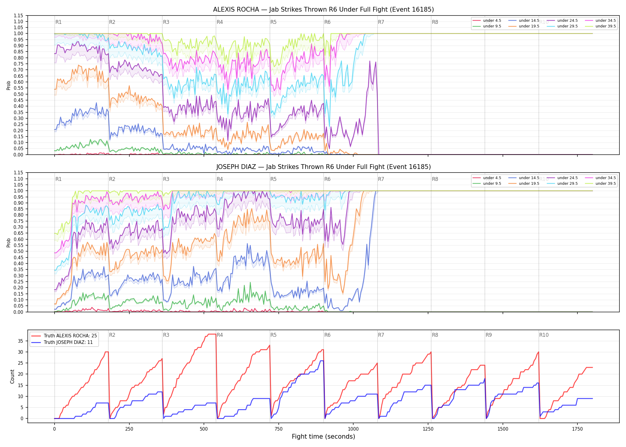
Task: Click the R10 label in the Count chart
Action: point(544,335)
